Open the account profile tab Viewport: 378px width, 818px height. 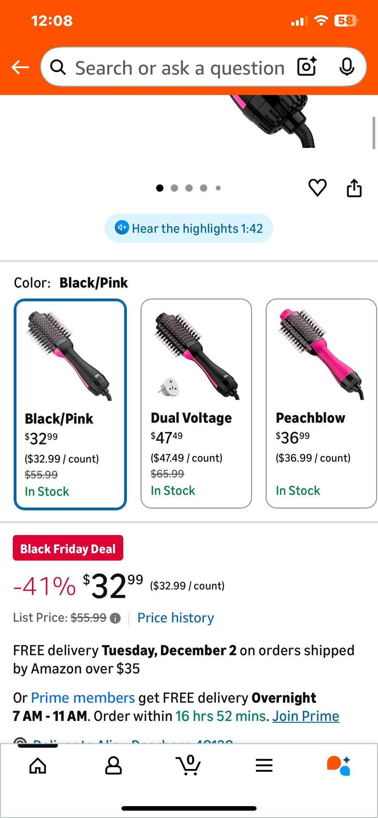pyautogui.click(x=113, y=766)
